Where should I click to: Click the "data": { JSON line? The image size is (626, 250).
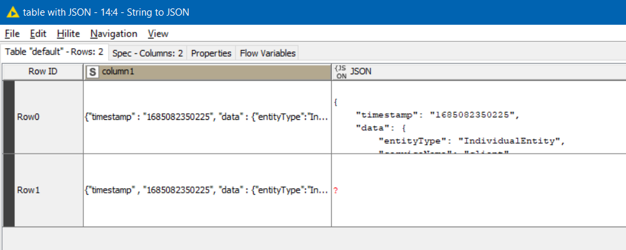coord(381,128)
